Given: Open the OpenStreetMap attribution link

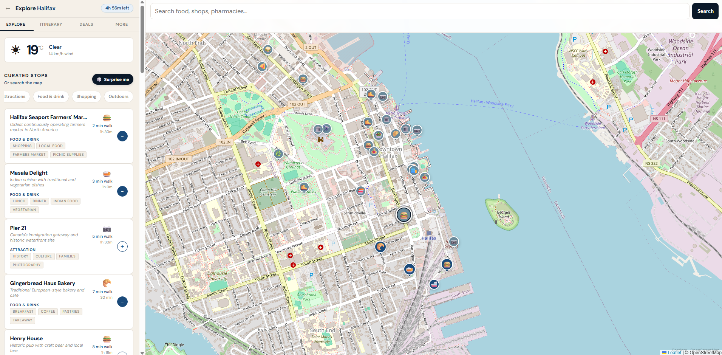Looking at the screenshot, I should click(705, 352).
